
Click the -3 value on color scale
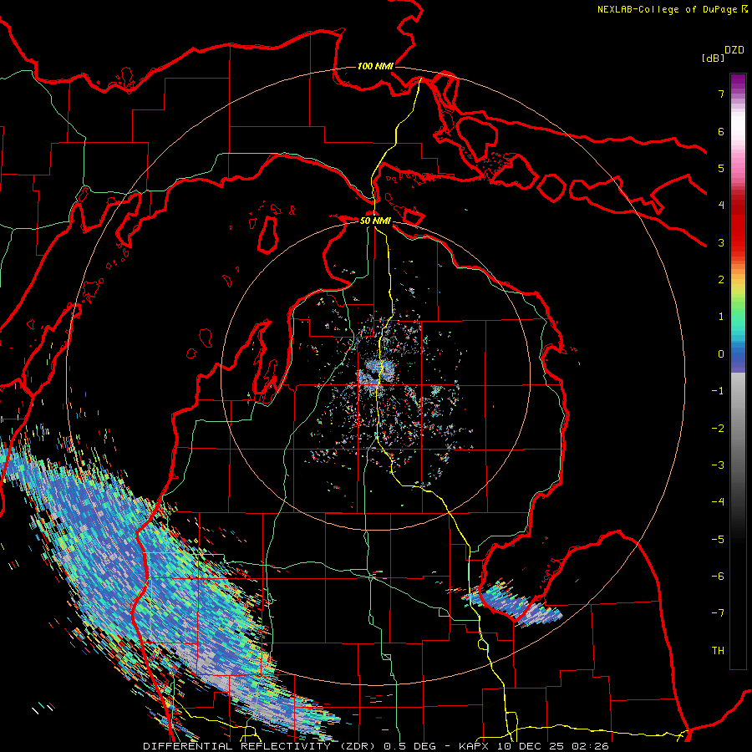pos(718,465)
